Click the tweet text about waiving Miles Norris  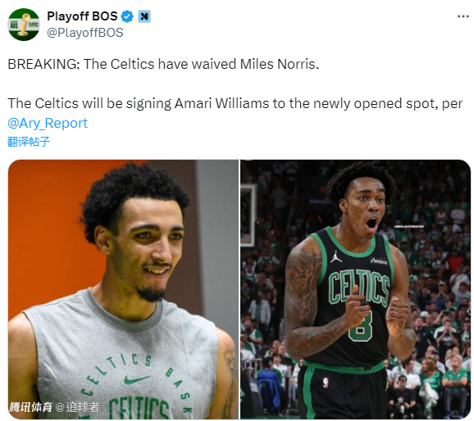[163, 64]
